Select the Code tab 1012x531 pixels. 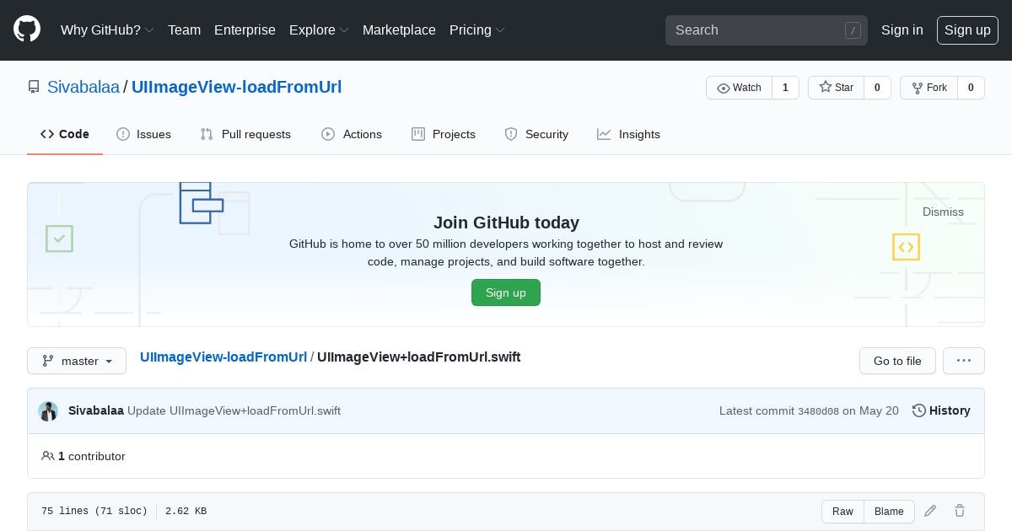(65, 134)
